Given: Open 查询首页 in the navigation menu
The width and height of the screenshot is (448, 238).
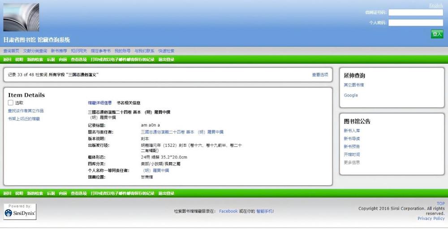Looking at the screenshot, I should [x=11, y=51].
